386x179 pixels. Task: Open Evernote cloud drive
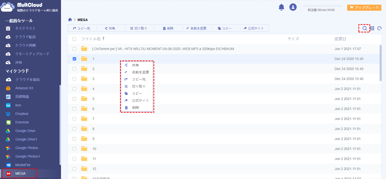pyautogui.click(x=22, y=122)
